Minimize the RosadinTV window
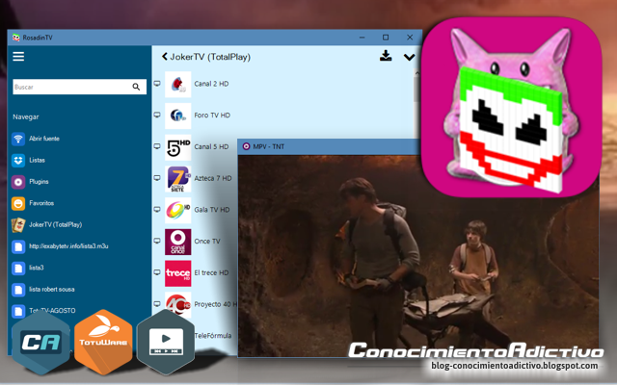The width and height of the screenshot is (617, 385). pyautogui.click(x=362, y=38)
